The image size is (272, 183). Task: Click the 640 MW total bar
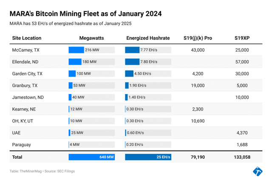coord(91,157)
